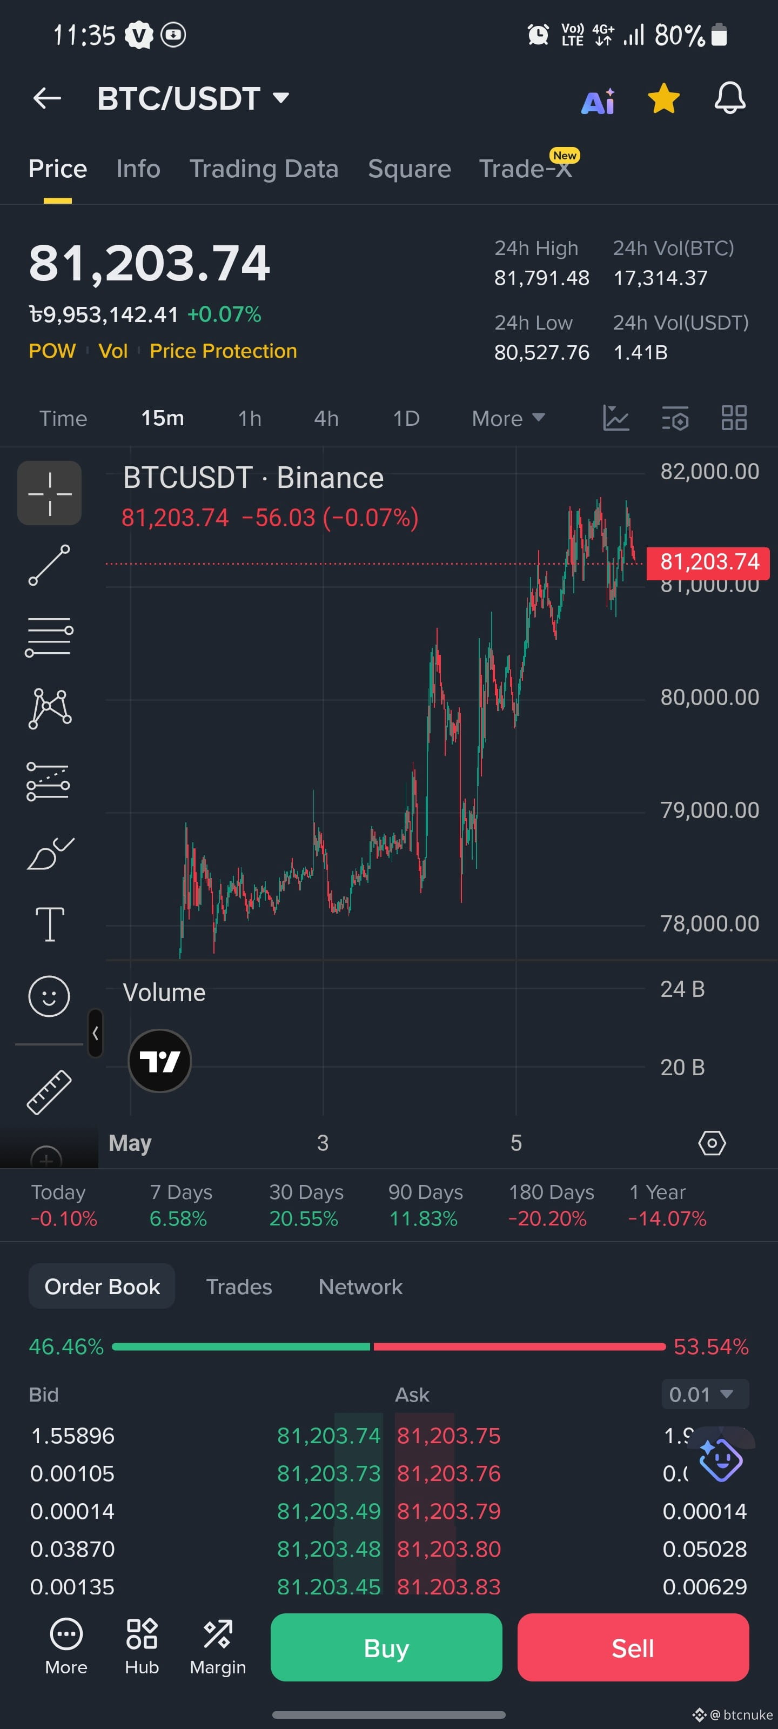Image resolution: width=778 pixels, height=1729 pixels.
Task: Open chart axis settings hexagon icon
Action: click(712, 1142)
